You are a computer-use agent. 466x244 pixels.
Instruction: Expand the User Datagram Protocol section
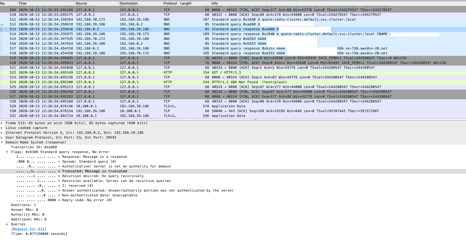(2, 137)
